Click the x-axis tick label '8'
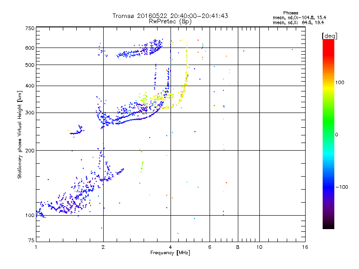The image size is (359, 269). pyautogui.click(x=238, y=247)
